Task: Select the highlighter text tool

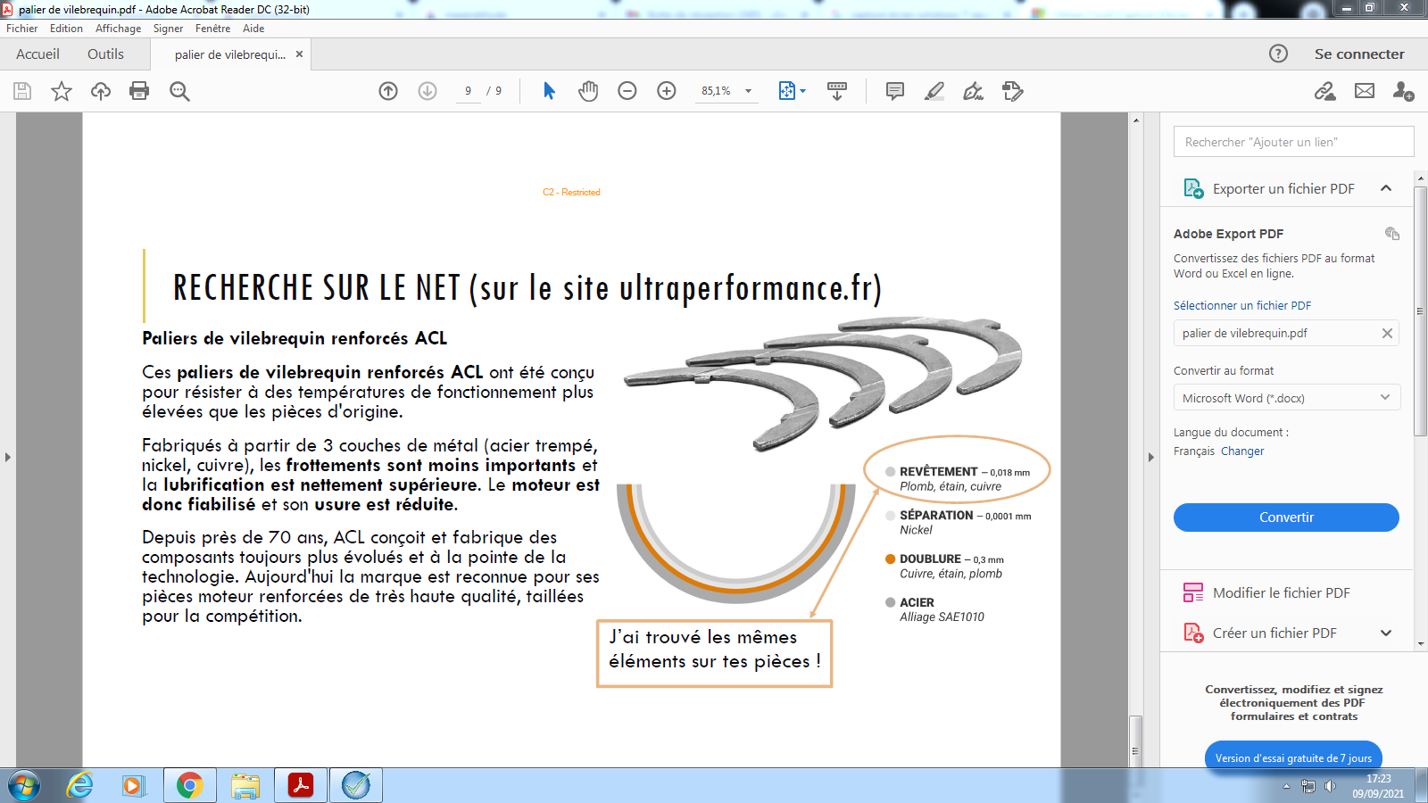Action: click(934, 91)
